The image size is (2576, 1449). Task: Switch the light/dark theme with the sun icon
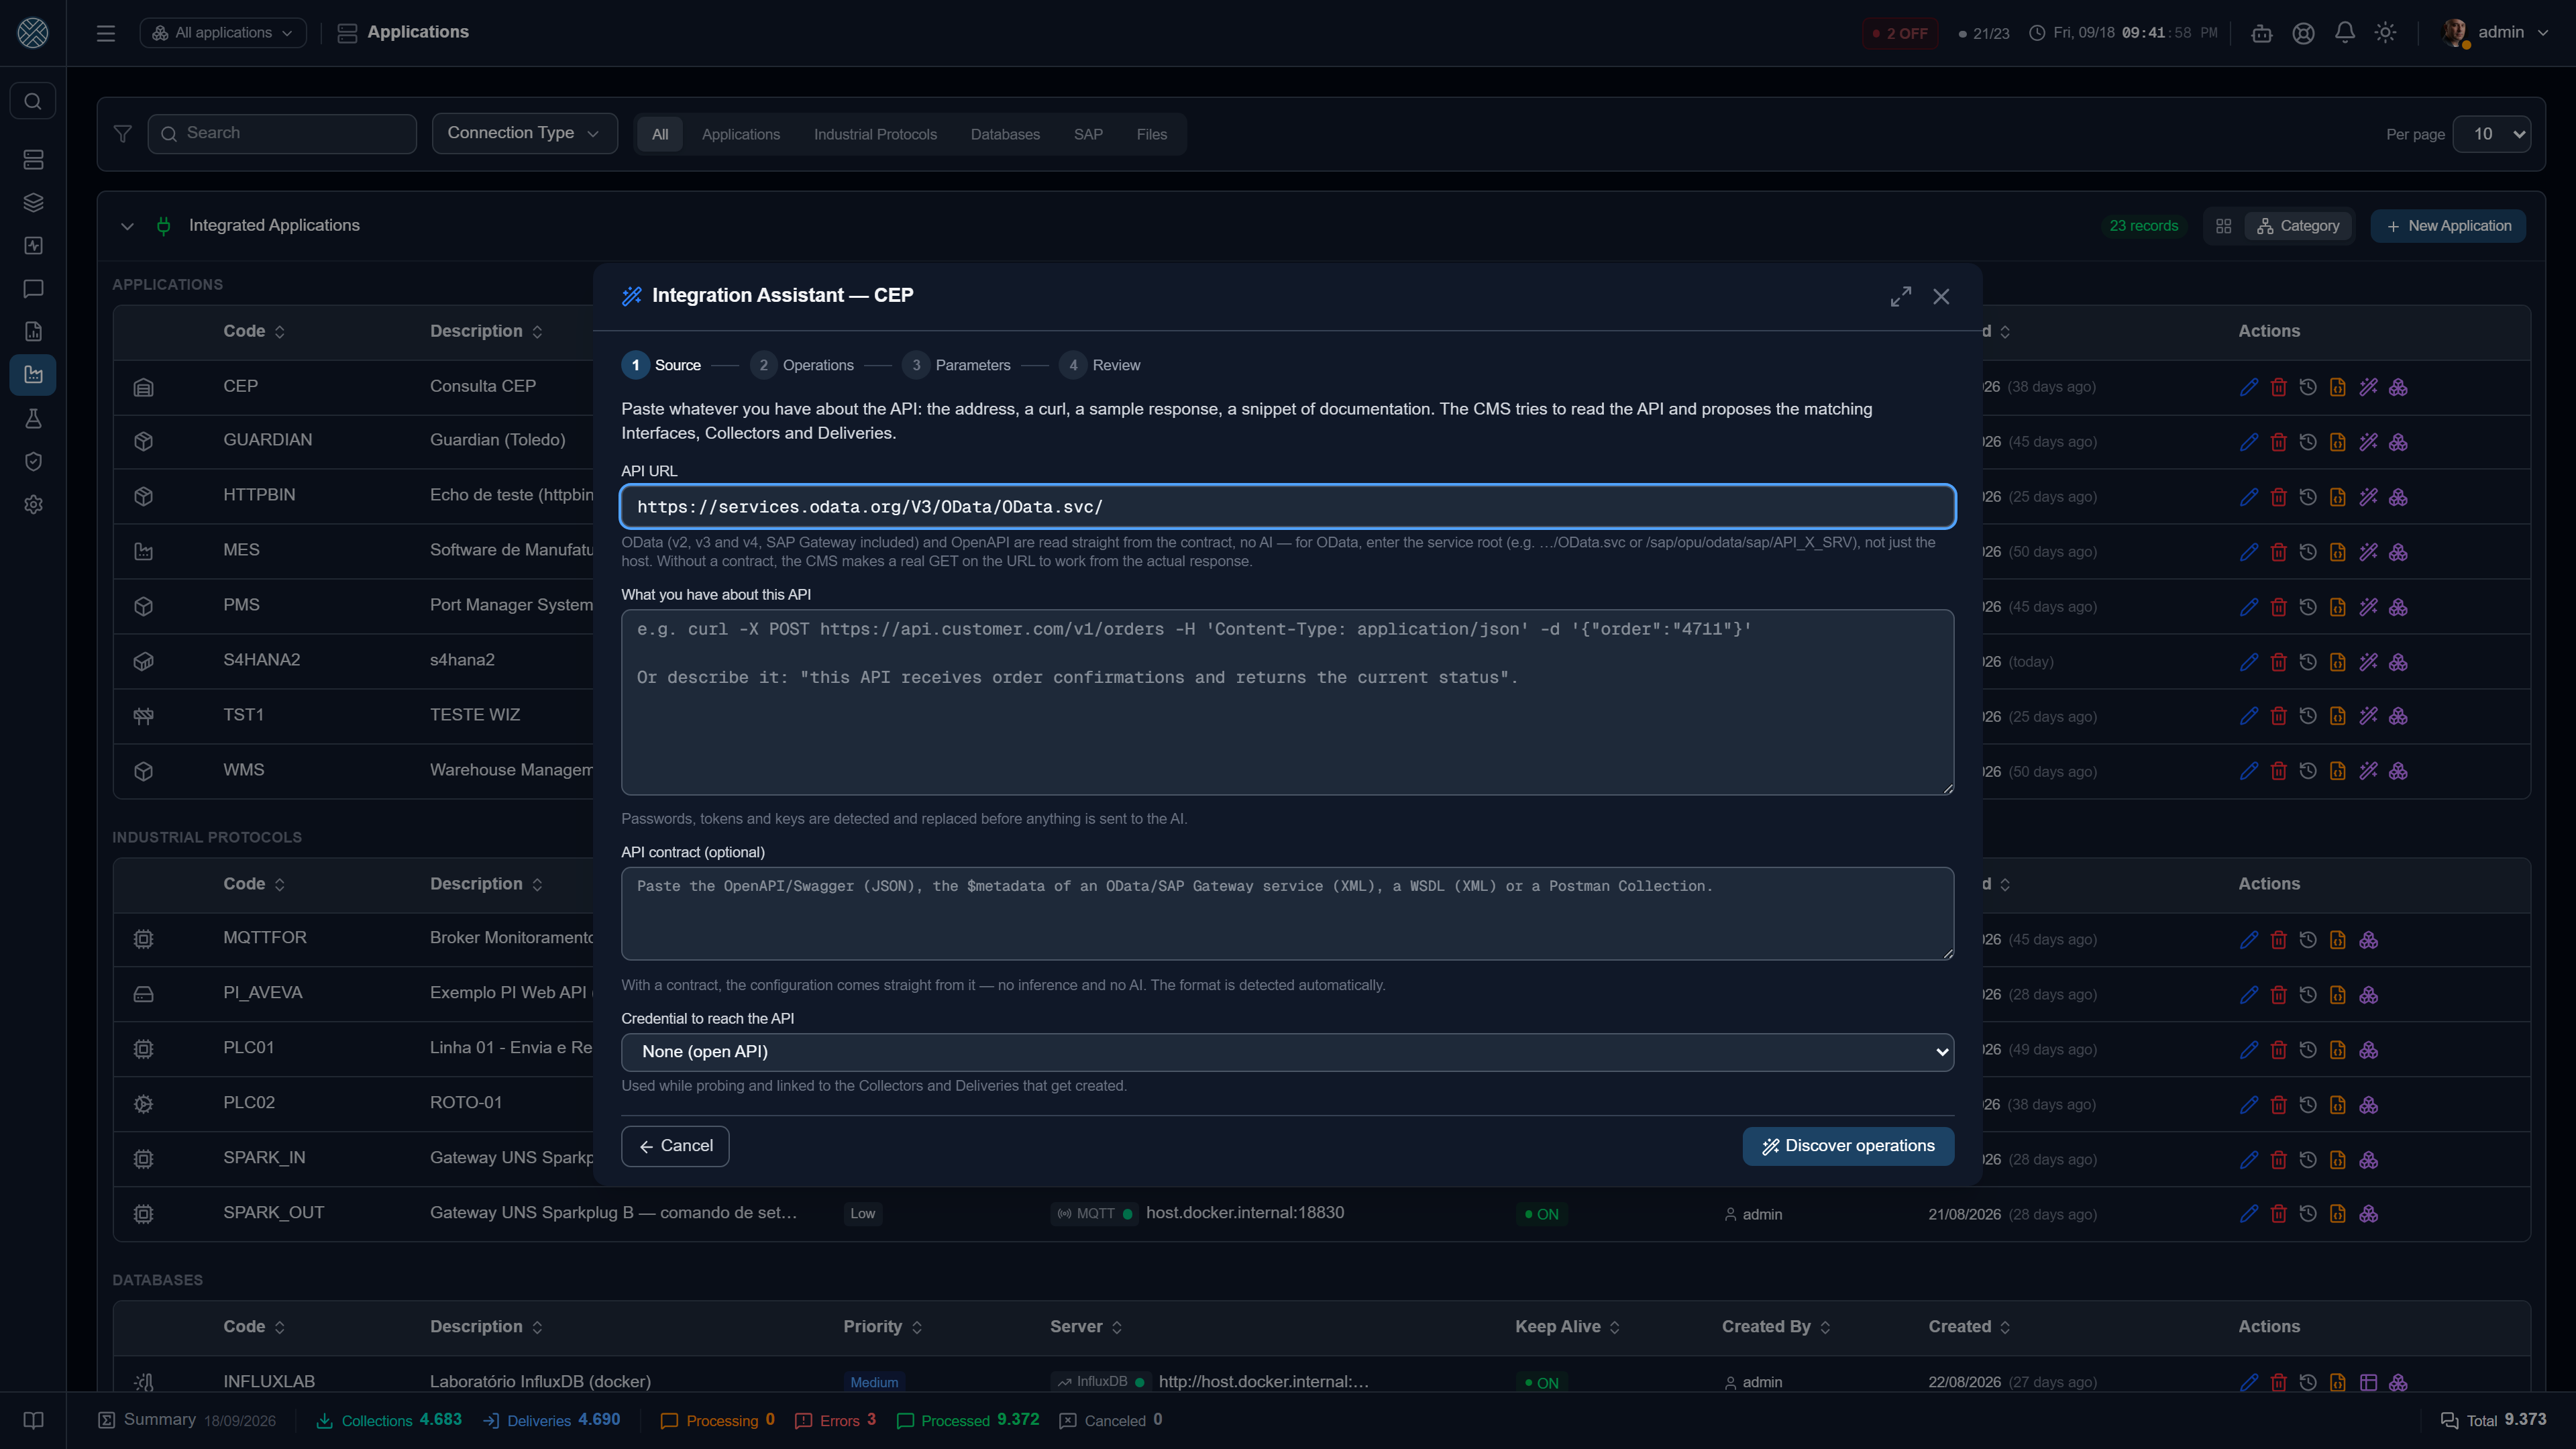click(x=2385, y=33)
